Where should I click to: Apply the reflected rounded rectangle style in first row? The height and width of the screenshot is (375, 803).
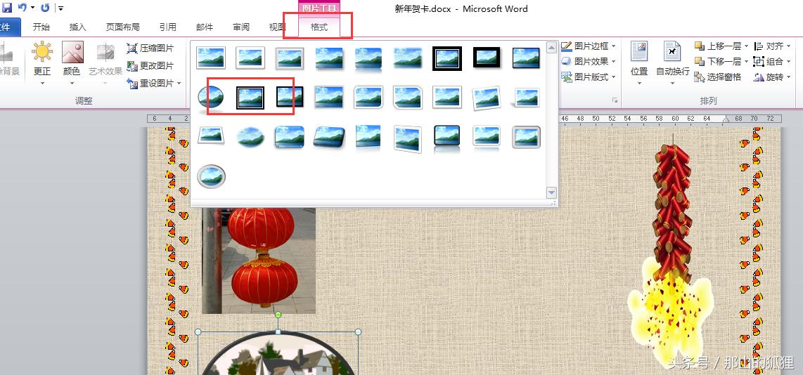[x=368, y=59]
